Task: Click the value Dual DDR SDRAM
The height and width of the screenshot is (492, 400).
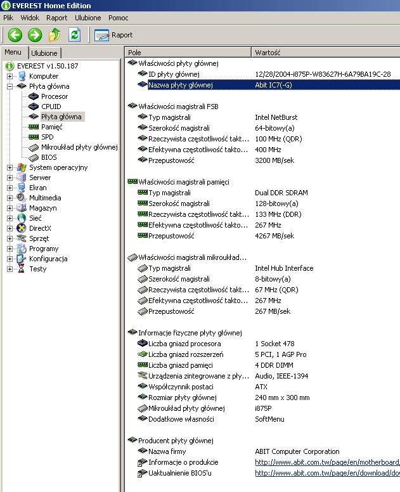Action: coord(281,193)
